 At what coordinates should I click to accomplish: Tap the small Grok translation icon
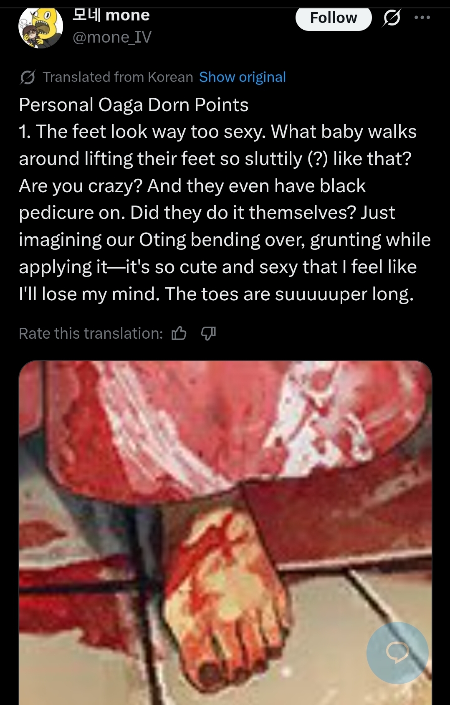tap(28, 77)
